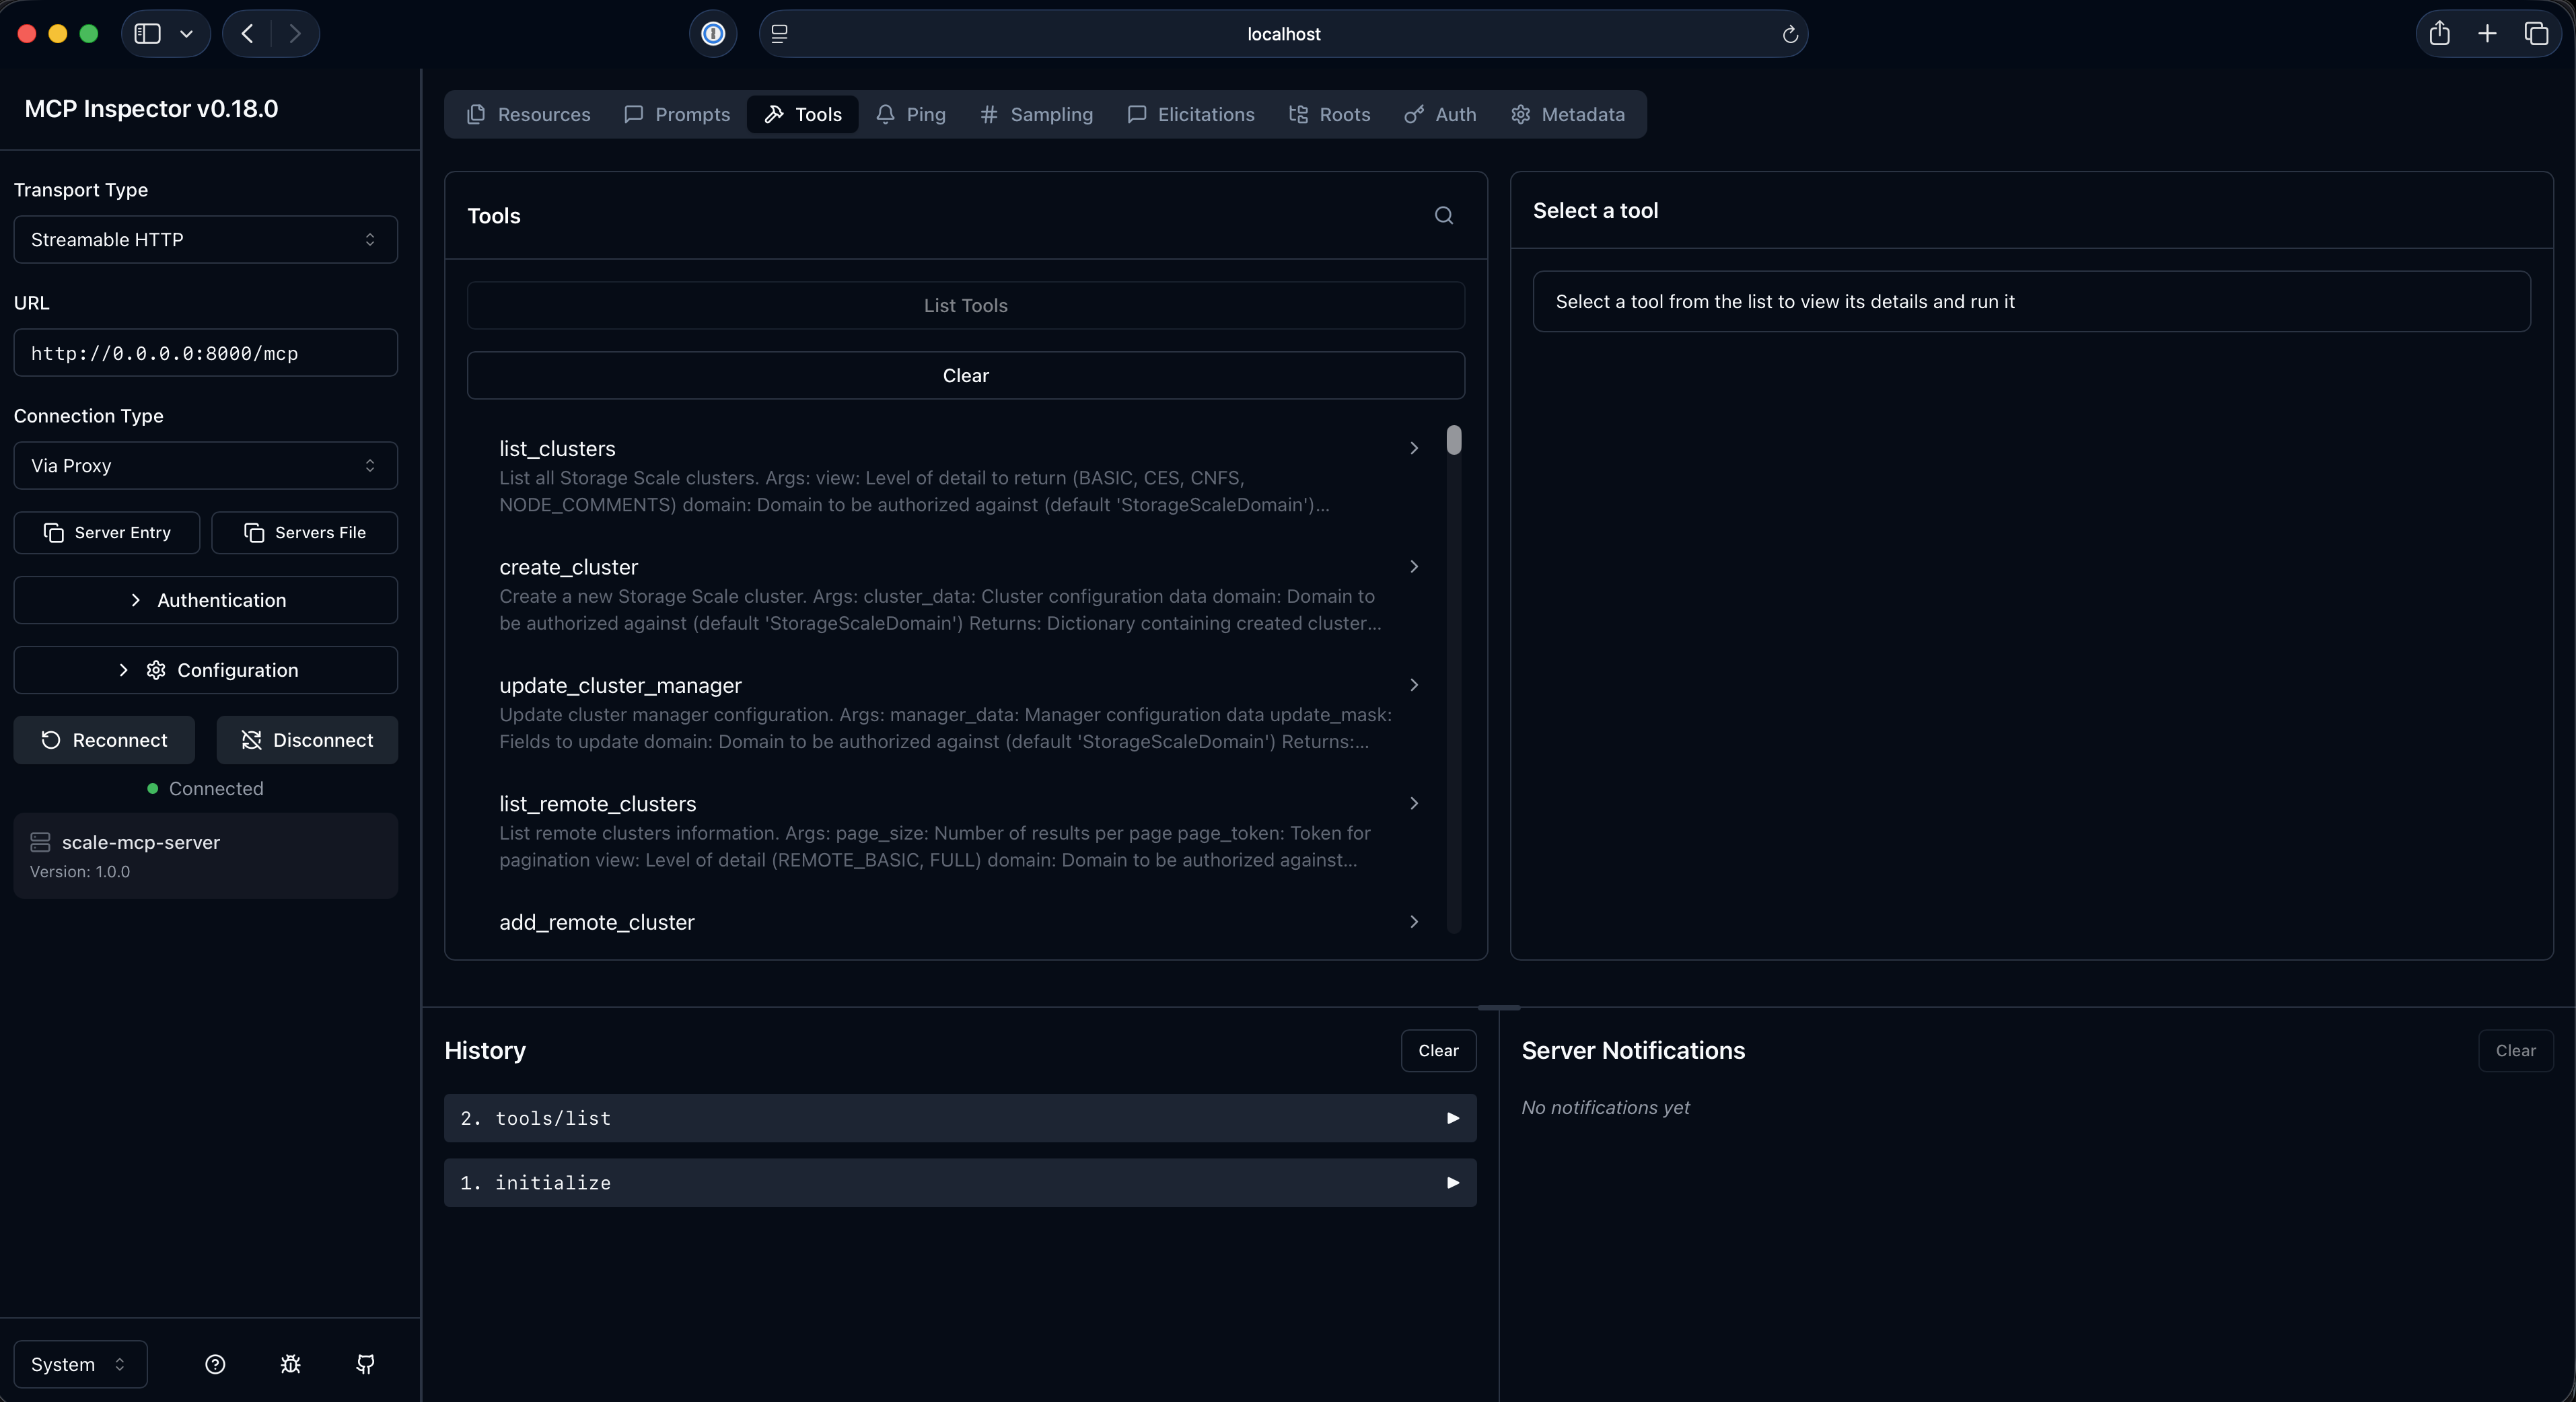The width and height of the screenshot is (2576, 1402).
Task: Click the help question mark icon
Action: pyautogui.click(x=215, y=1364)
